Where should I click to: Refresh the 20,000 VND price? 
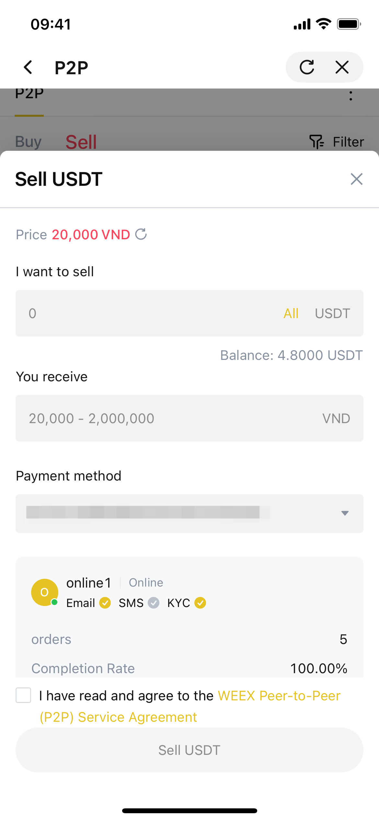(x=141, y=234)
